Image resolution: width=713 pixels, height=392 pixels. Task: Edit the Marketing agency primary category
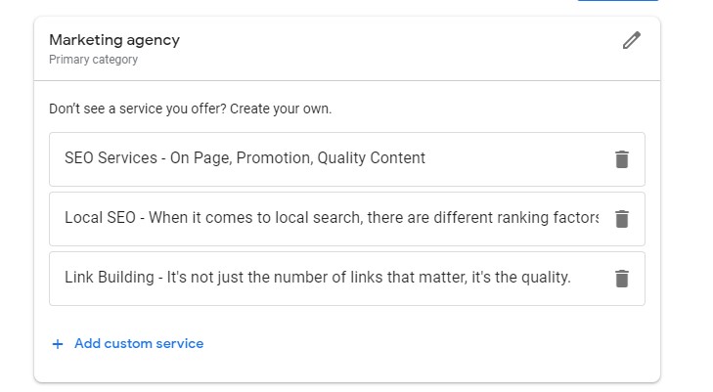pyautogui.click(x=632, y=41)
